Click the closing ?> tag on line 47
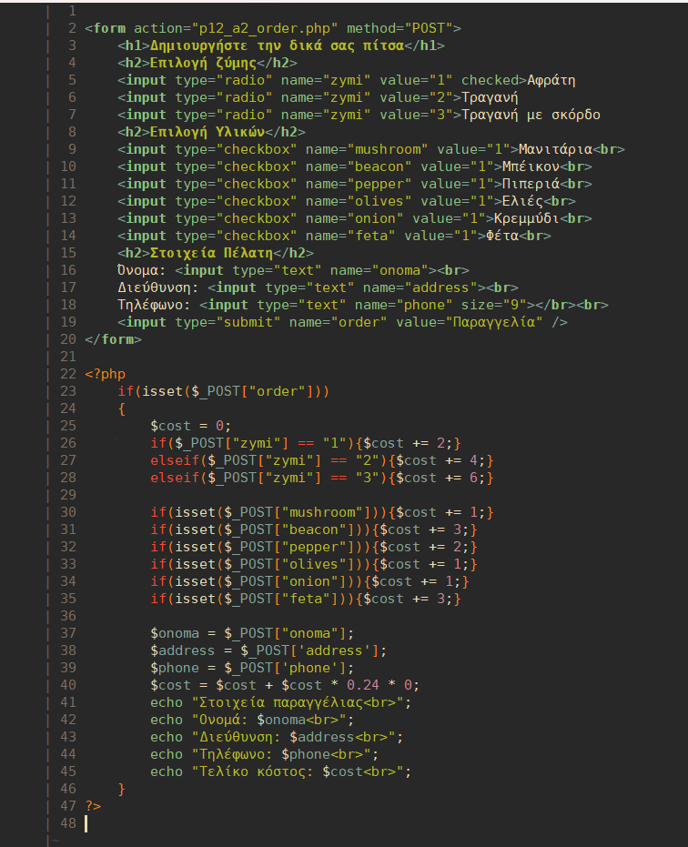The height and width of the screenshot is (847, 688). point(92,806)
